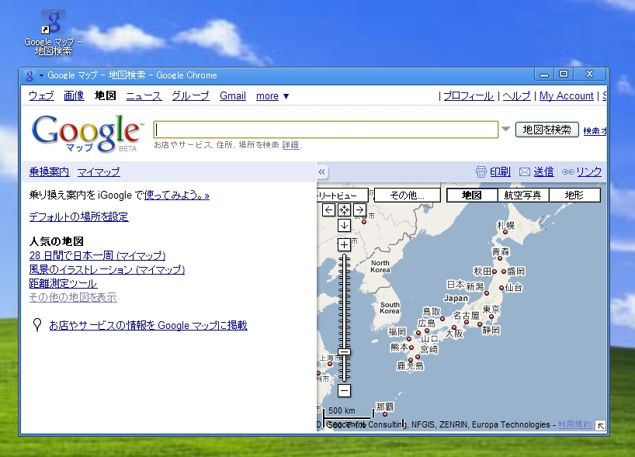The width and height of the screenshot is (635, 457).
Task: Click the 地図を検索 search button
Action: [x=547, y=130]
